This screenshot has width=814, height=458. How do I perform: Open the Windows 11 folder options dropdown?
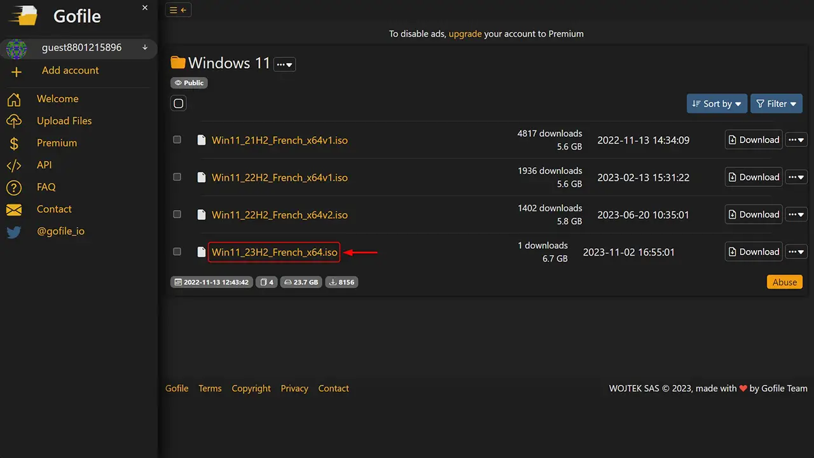[284, 64]
